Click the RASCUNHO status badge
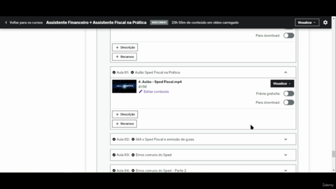The height and width of the screenshot is (189, 336). (159, 23)
